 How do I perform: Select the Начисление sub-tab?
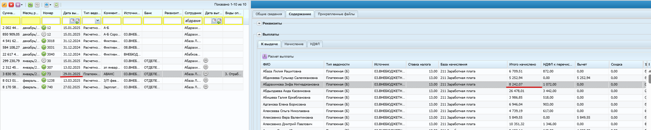point(294,44)
